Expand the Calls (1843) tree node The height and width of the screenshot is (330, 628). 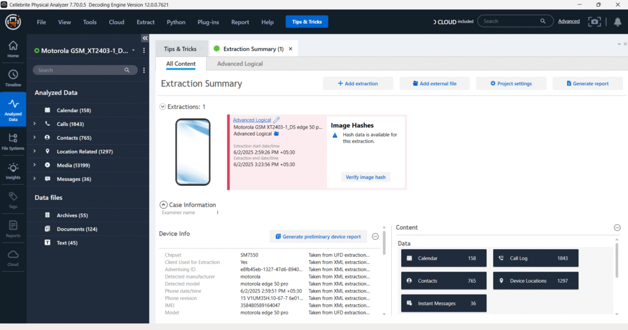pyautogui.click(x=34, y=124)
